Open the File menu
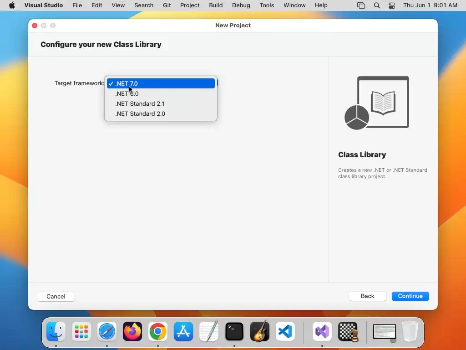Image resolution: width=466 pixels, height=350 pixels. [x=77, y=5]
